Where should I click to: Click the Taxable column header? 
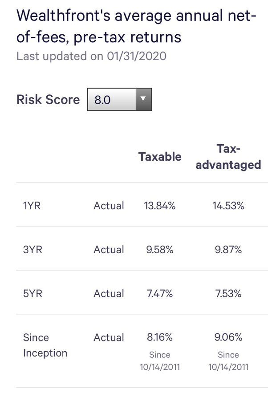click(x=160, y=157)
